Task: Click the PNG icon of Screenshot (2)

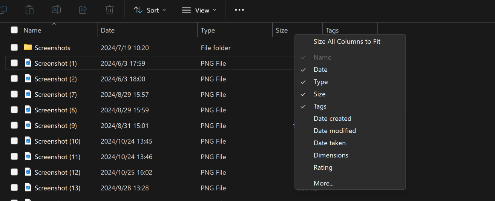Action: 28,78
